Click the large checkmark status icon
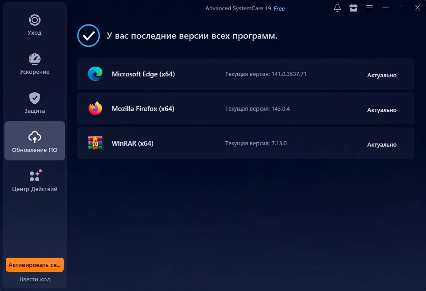This screenshot has width=426, height=291. 89,36
